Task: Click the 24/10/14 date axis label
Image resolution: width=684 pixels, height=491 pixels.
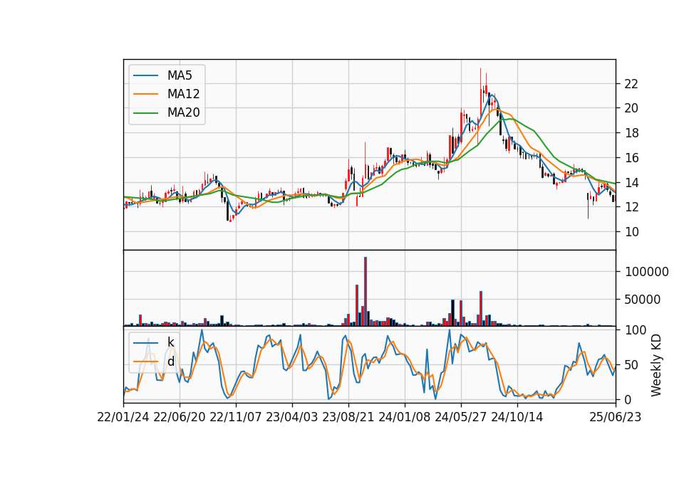Action: tap(517, 417)
